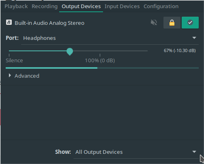Open the Show All Output Devices dropdown

[136, 152]
